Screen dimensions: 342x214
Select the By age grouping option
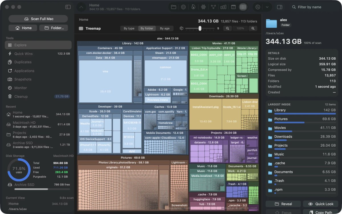coord(165,28)
